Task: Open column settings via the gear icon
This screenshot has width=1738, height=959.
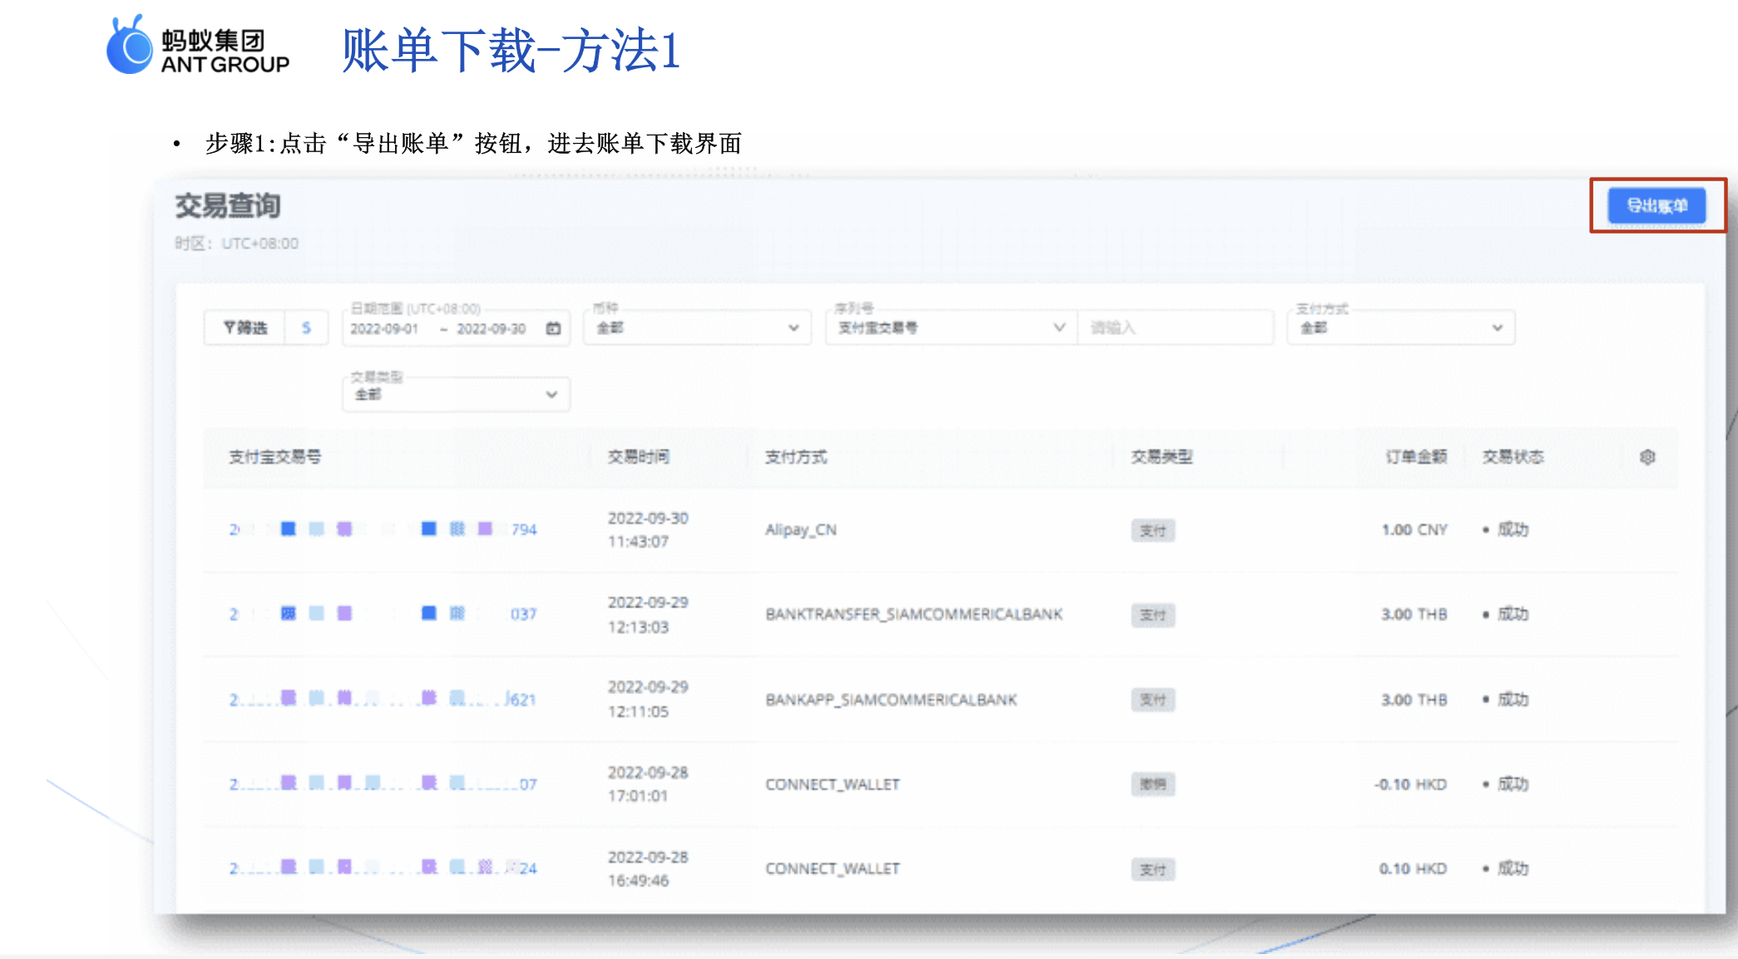Action: pos(1649,457)
